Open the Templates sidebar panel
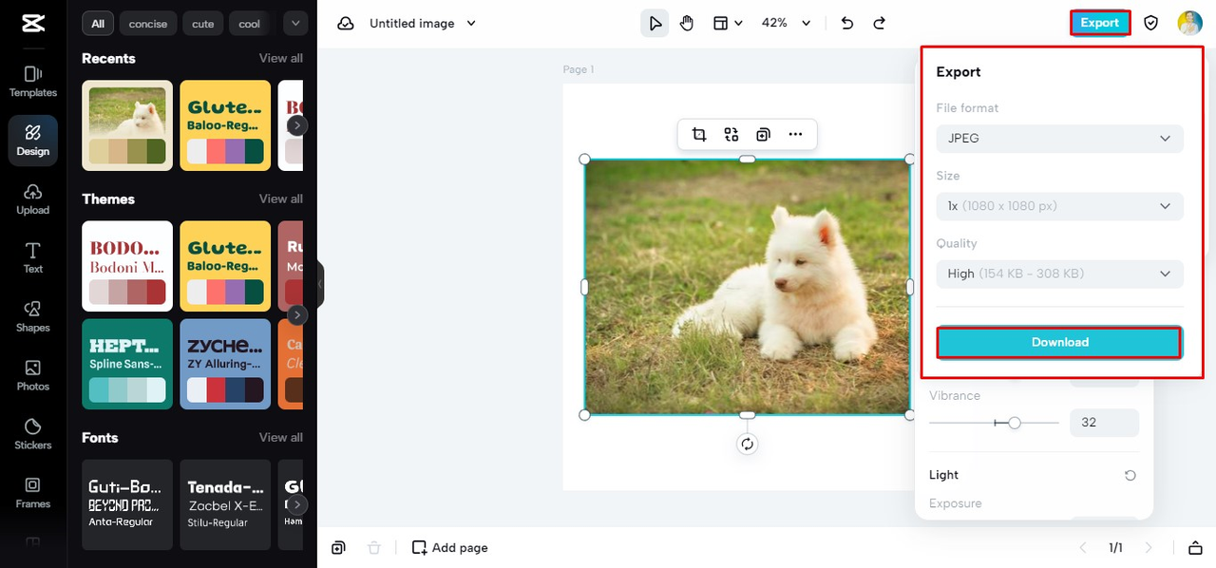The image size is (1216, 568). click(33, 82)
